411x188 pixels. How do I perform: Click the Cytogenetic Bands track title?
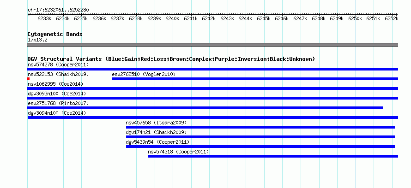[x=55, y=34]
